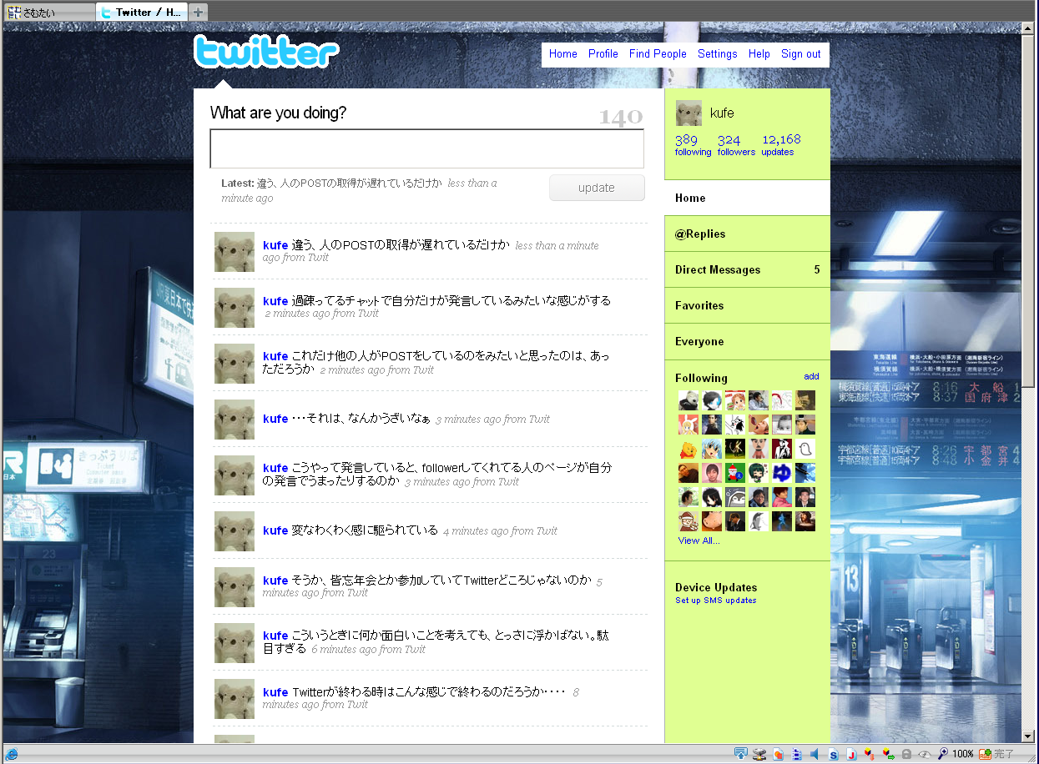Click the gray padlock icon in status bar
This screenshot has height=764, width=1039.
(x=906, y=754)
